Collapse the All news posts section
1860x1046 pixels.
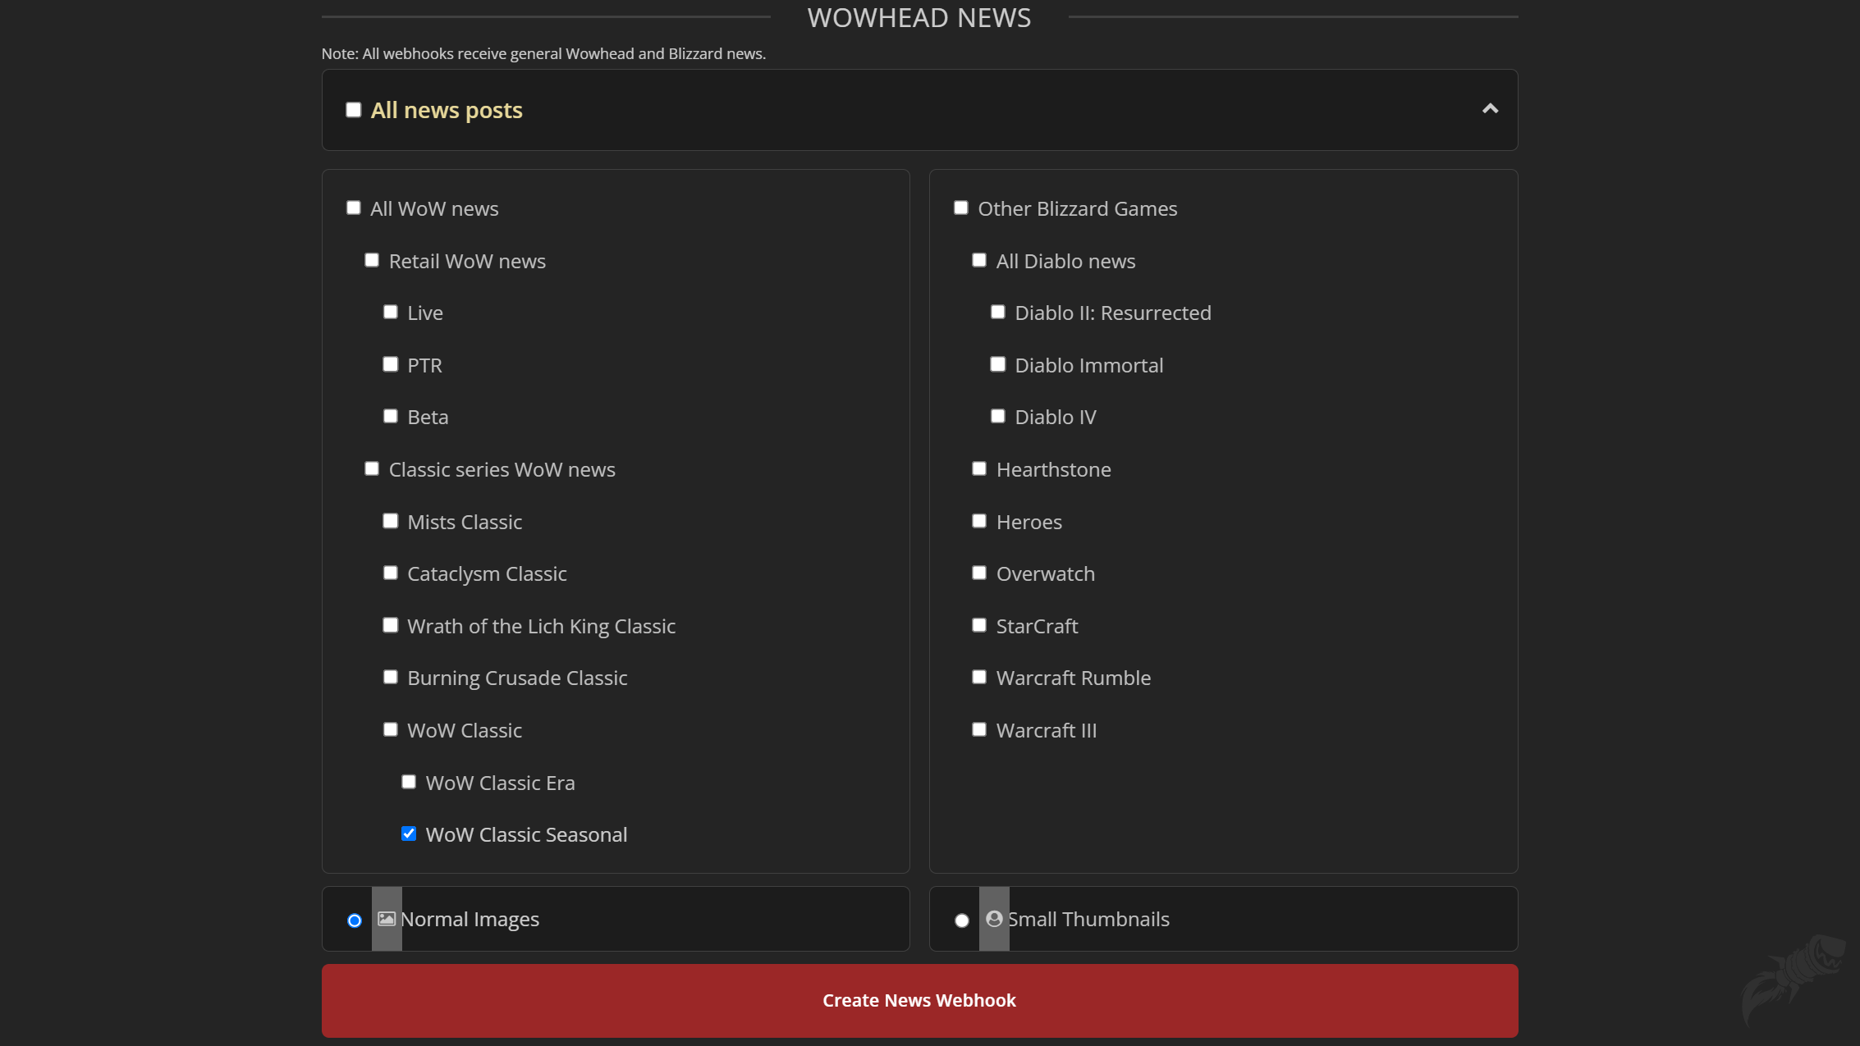tap(1490, 109)
